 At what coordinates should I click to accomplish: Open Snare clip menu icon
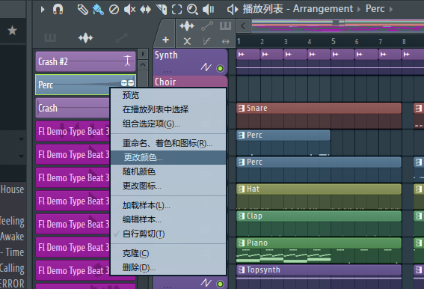coord(241,108)
